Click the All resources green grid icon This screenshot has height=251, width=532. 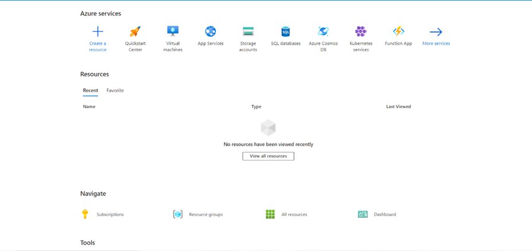coord(270,214)
